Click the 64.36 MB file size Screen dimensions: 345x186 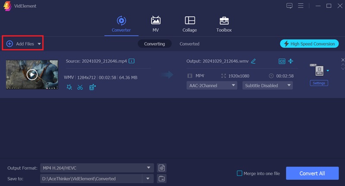(128, 78)
